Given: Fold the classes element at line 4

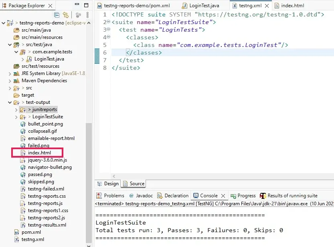Looking at the screenshot, I should pyautogui.click(x=108, y=37).
